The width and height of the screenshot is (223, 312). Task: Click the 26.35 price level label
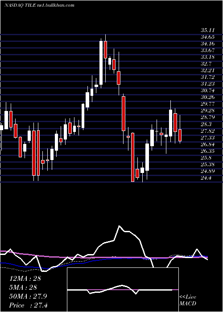click(x=207, y=151)
